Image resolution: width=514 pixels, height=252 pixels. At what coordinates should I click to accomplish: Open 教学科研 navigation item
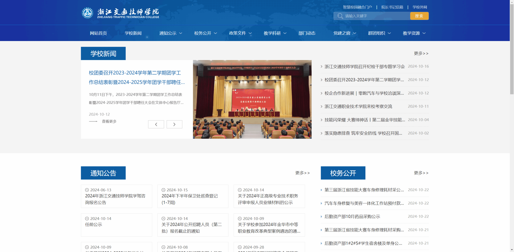(272, 33)
